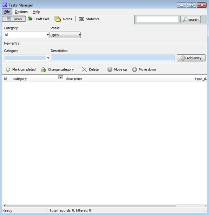Sort by the id column header

click(x=7, y=79)
